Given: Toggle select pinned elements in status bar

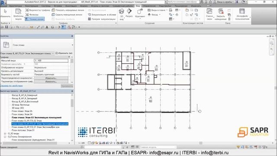Looking at the screenshot, I should pyautogui.click(x=247, y=147).
